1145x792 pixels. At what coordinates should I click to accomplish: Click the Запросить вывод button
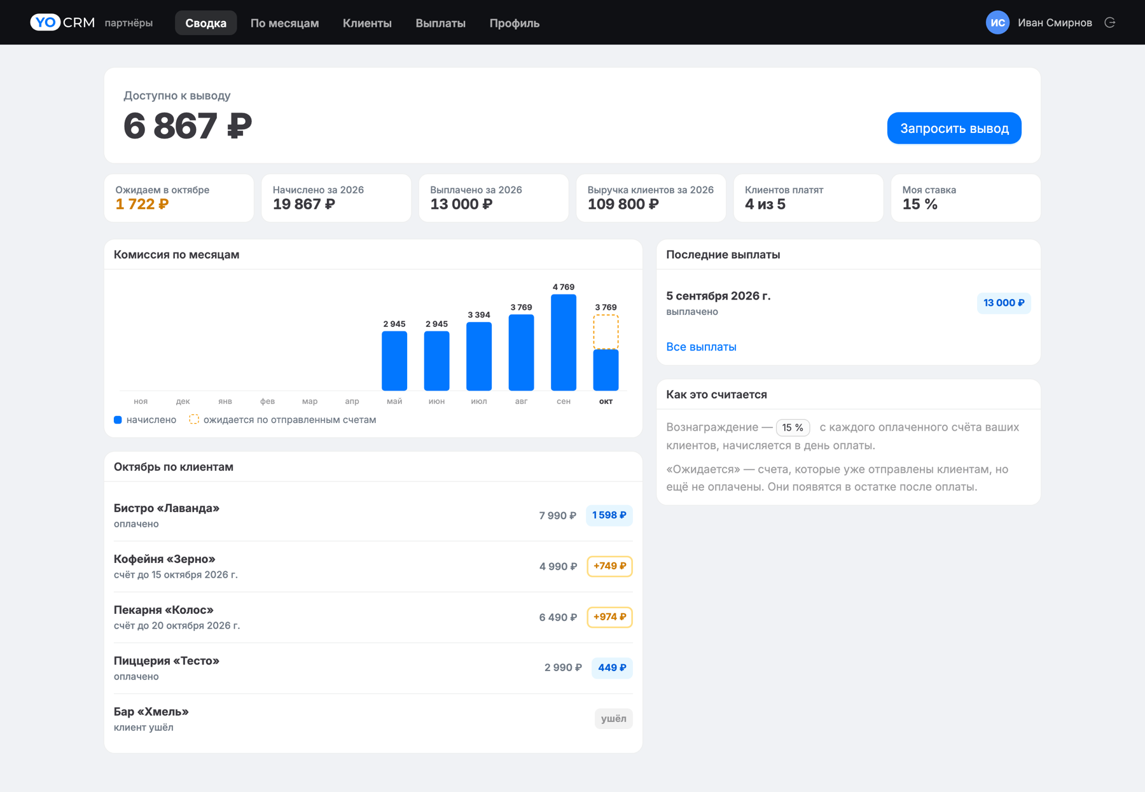[954, 128]
